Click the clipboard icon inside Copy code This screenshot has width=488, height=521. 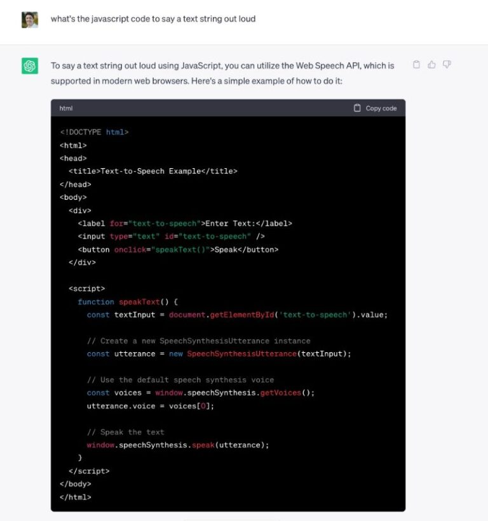pos(357,108)
